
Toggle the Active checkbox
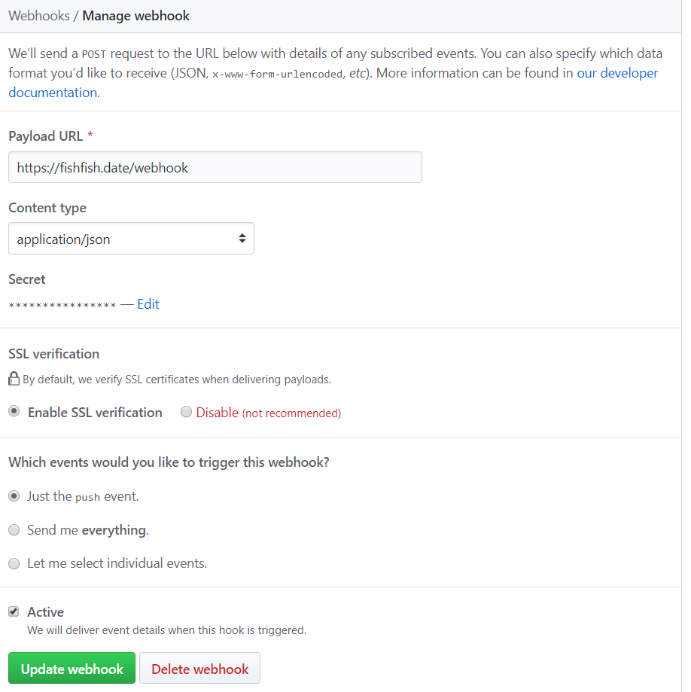click(14, 611)
